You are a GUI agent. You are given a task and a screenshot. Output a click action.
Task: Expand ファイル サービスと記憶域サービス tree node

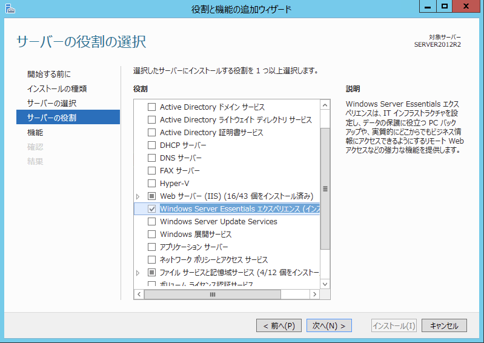click(138, 273)
